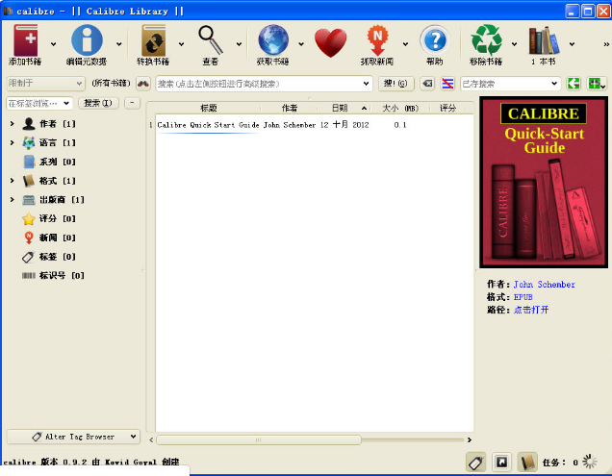
Task: Sort by the Date column header
Action: (x=344, y=108)
